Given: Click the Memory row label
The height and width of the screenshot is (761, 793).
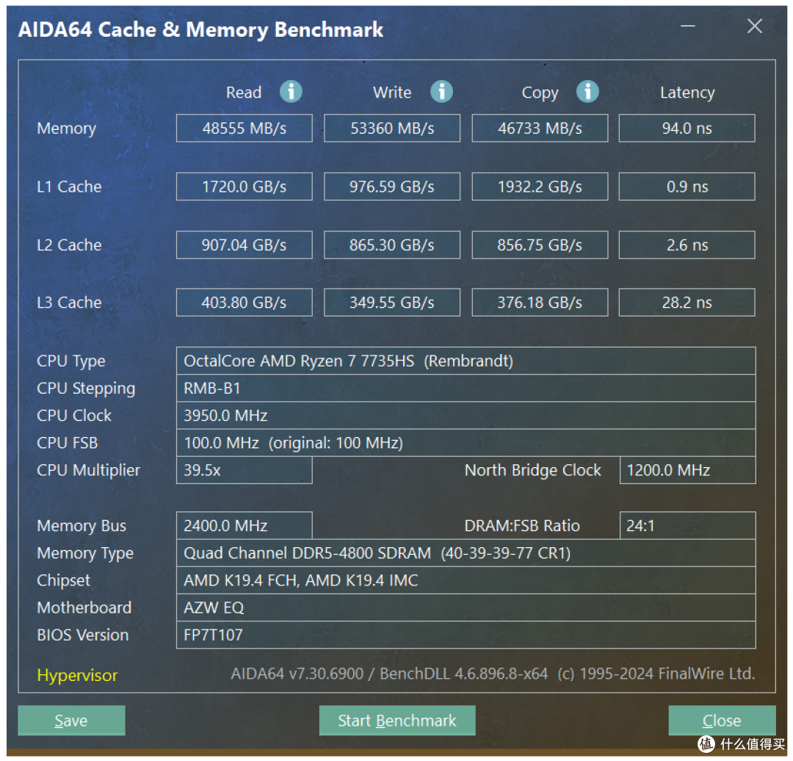Looking at the screenshot, I should [x=66, y=129].
